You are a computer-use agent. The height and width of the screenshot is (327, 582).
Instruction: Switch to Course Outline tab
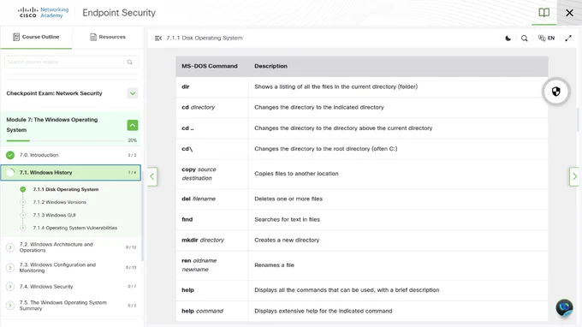tap(36, 37)
